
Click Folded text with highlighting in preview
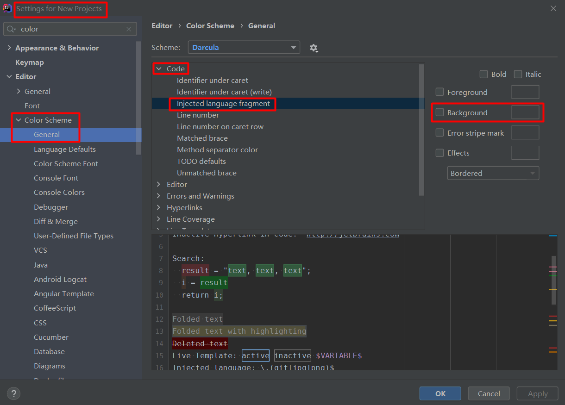click(x=239, y=331)
